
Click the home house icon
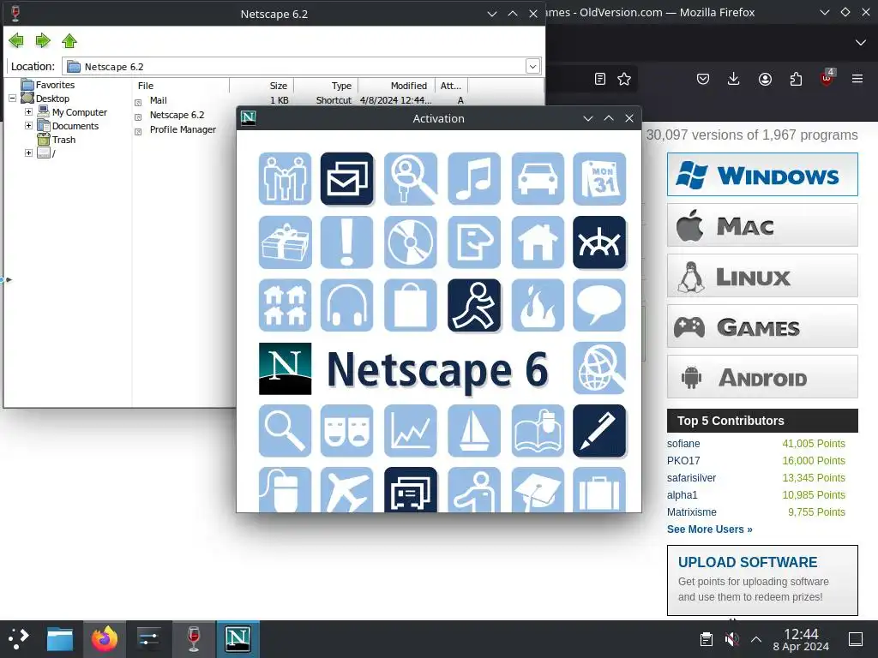tap(538, 242)
